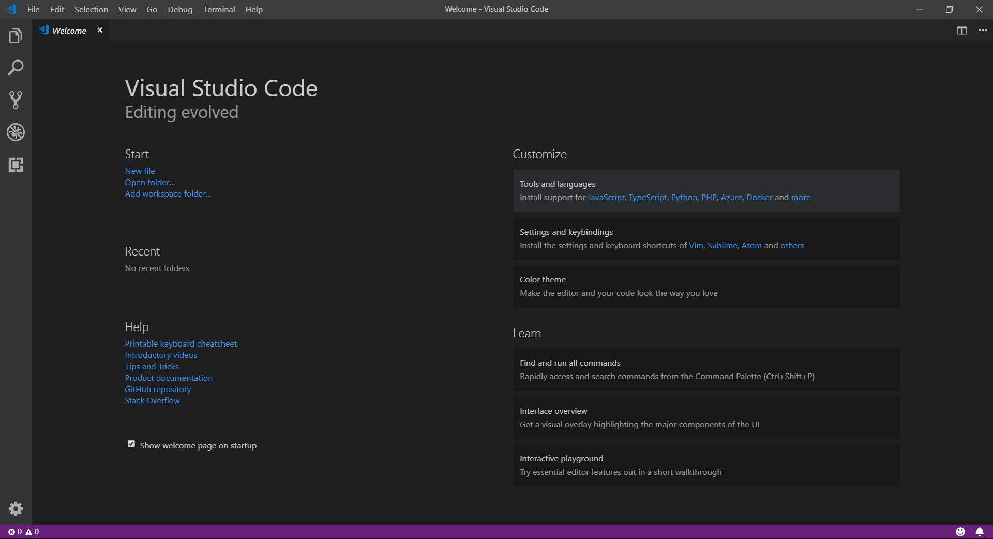
Task: Click the Open folder... link
Action: (x=150, y=182)
